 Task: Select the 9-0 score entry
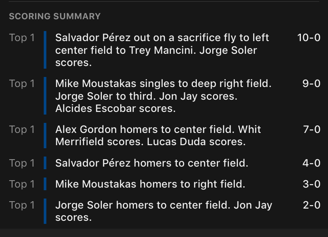(x=311, y=84)
